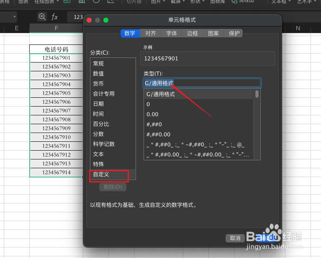Switch to the 保护 tab
The height and width of the screenshot is (258, 321).
tap(234, 33)
